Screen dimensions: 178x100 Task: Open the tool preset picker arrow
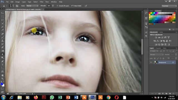7,6
